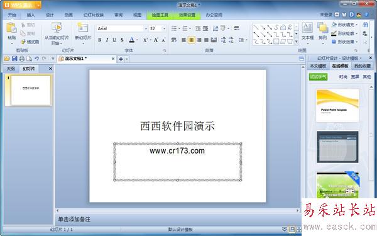The width and height of the screenshot is (377, 236).
Task: Decrease the paragraph indent
Action: [198, 29]
